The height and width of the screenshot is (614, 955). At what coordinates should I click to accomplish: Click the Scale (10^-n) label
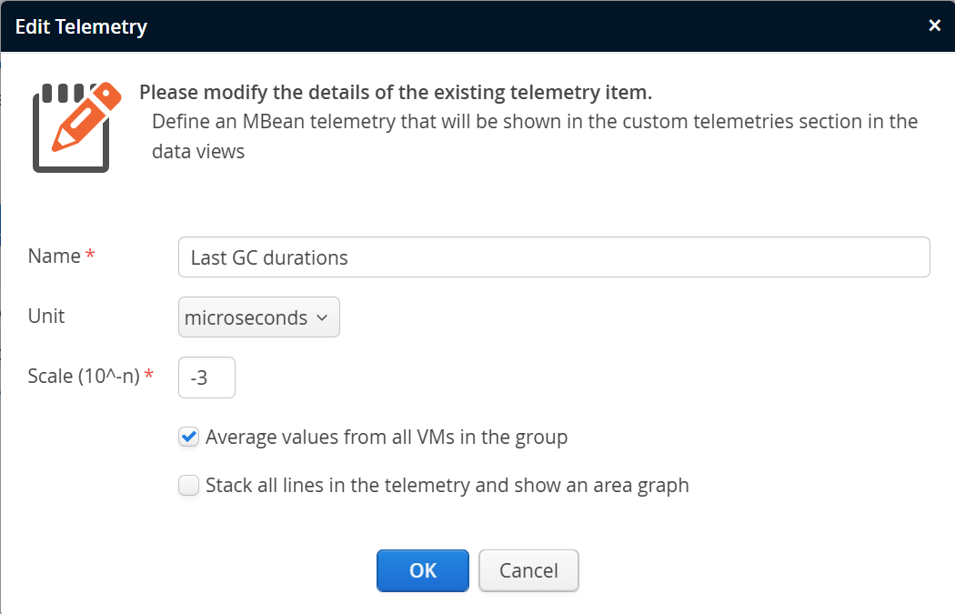click(83, 377)
